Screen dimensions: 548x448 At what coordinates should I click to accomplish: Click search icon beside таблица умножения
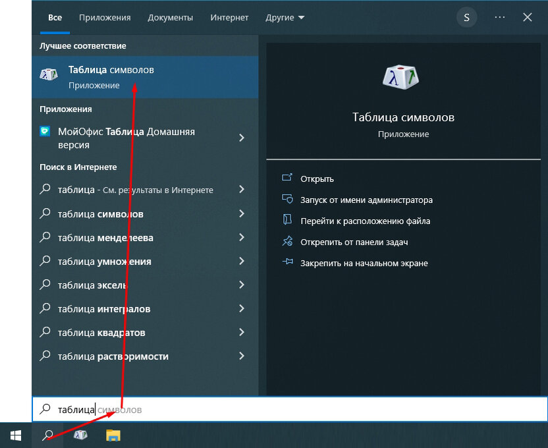coord(45,261)
